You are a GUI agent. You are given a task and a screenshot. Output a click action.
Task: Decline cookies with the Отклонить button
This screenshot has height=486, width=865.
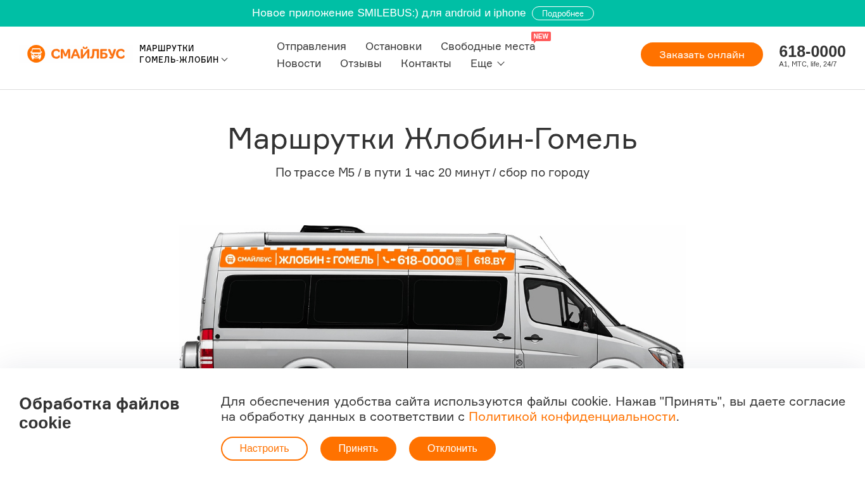(452, 449)
